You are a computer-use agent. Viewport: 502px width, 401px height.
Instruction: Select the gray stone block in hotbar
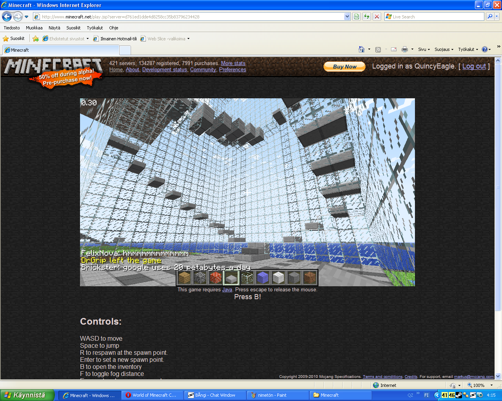tap(294, 278)
